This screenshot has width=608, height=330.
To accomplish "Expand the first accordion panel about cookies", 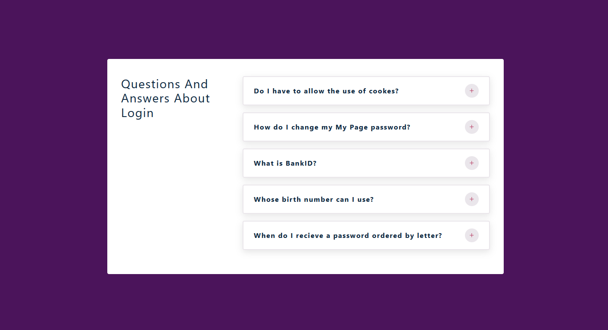I will tap(431, 91).
